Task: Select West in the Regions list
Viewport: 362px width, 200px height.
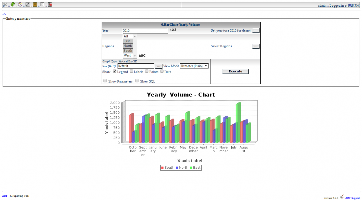Action: click(x=127, y=56)
